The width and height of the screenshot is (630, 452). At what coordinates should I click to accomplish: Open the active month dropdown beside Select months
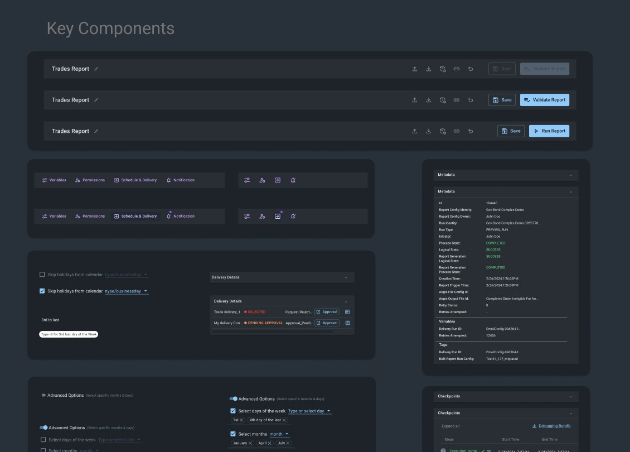(279, 434)
